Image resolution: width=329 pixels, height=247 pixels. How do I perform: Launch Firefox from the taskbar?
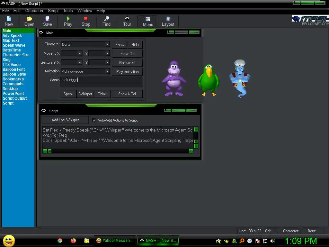point(73,241)
